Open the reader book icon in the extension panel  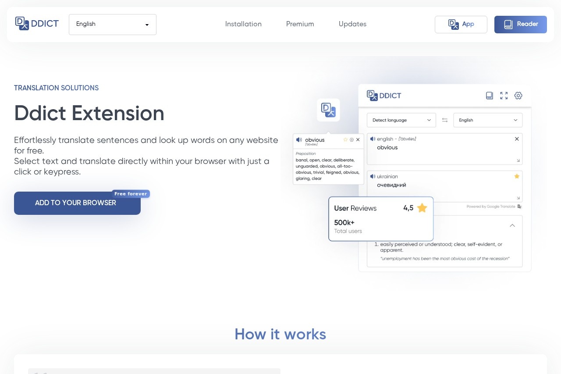point(490,96)
